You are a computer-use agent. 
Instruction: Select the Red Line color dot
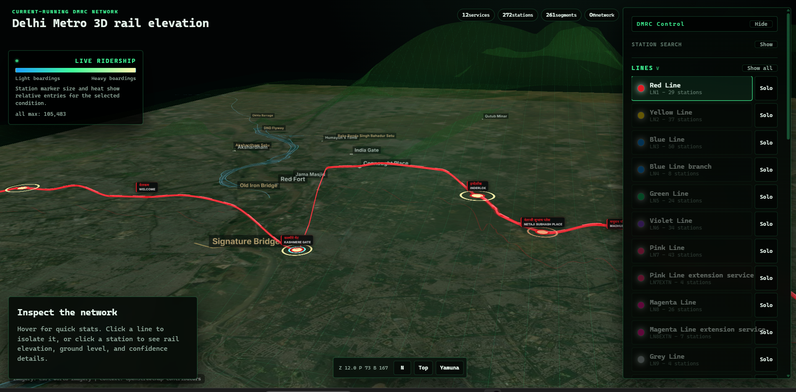pyautogui.click(x=641, y=88)
